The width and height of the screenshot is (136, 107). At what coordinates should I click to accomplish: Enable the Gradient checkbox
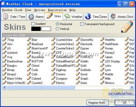[x=33, y=24]
